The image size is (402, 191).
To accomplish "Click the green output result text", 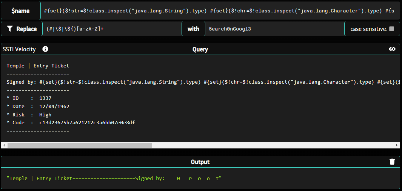I will pyautogui.click(x=114, y=178).
